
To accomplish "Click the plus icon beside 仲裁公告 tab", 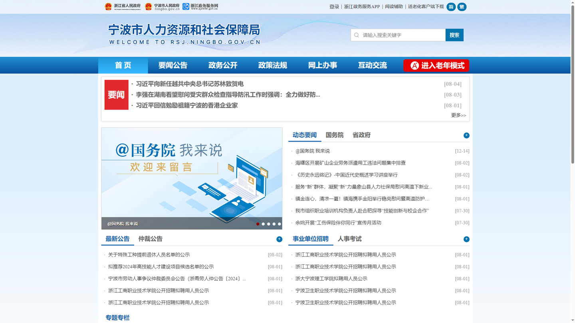I will 280,239.
